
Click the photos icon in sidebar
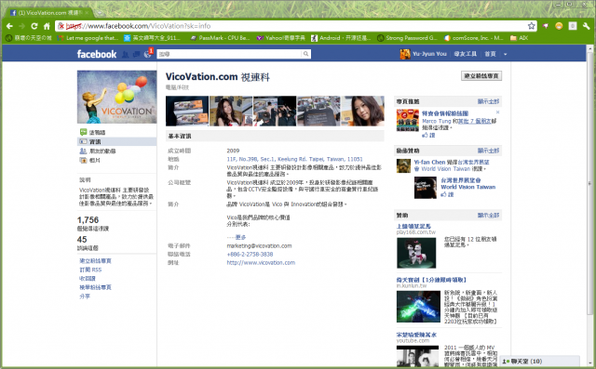point(83,160)
